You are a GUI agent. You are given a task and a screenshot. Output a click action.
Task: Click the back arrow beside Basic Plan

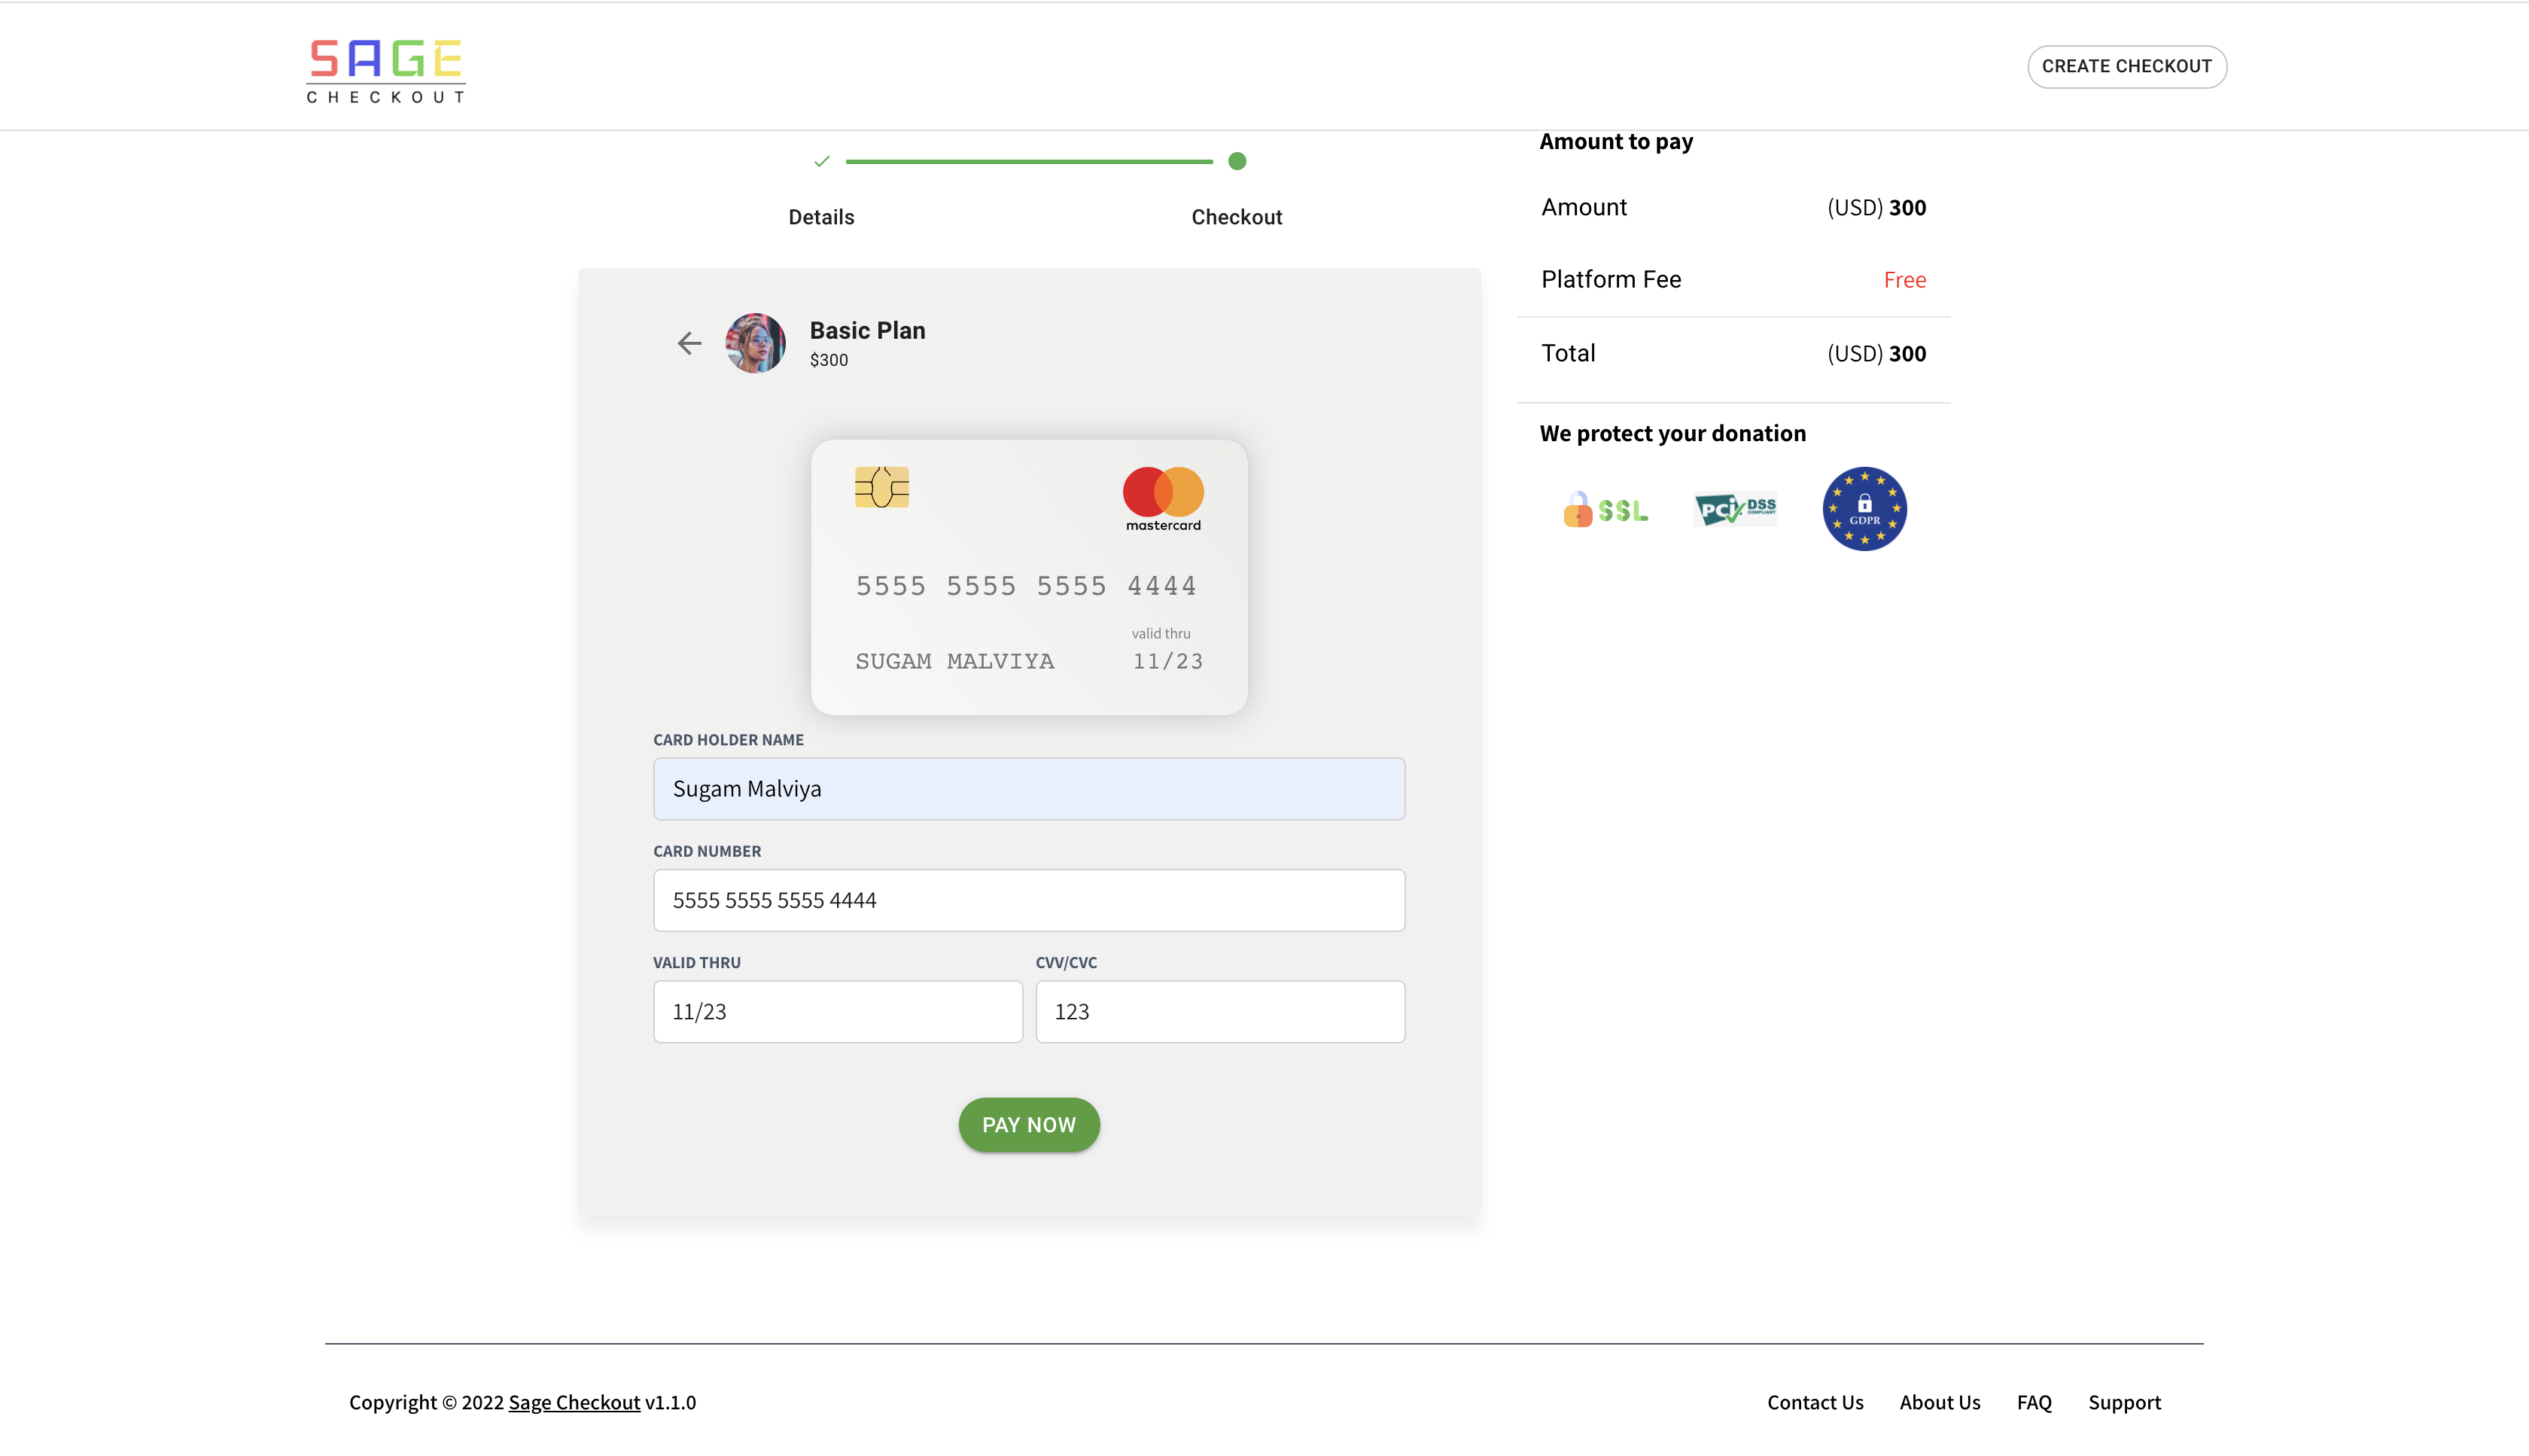(x=689, y=343)
